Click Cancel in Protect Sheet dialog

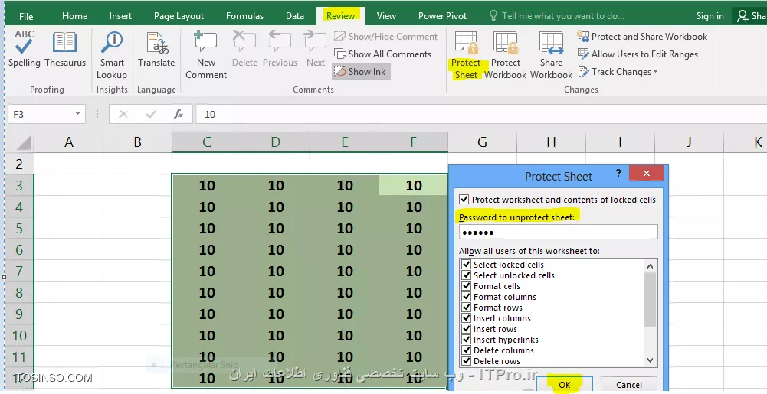pos(629,384)
